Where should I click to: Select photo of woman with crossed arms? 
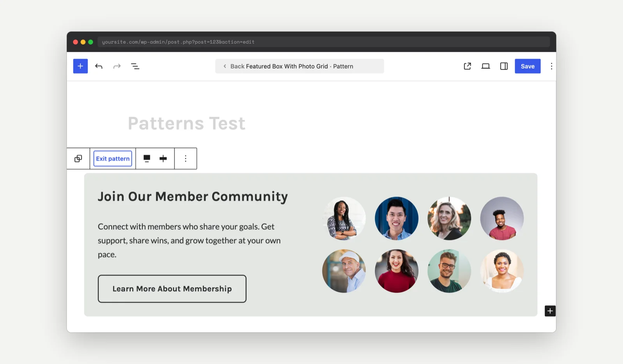[x=344, y=218]
